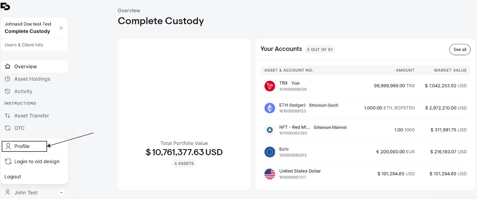Open the Profile menu entry
The height and width of the screenshot is (199, 477).
pos(24,146)
